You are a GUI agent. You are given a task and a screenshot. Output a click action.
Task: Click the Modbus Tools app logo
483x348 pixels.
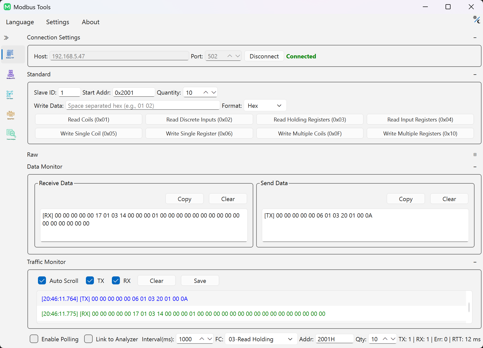(7, 7)
